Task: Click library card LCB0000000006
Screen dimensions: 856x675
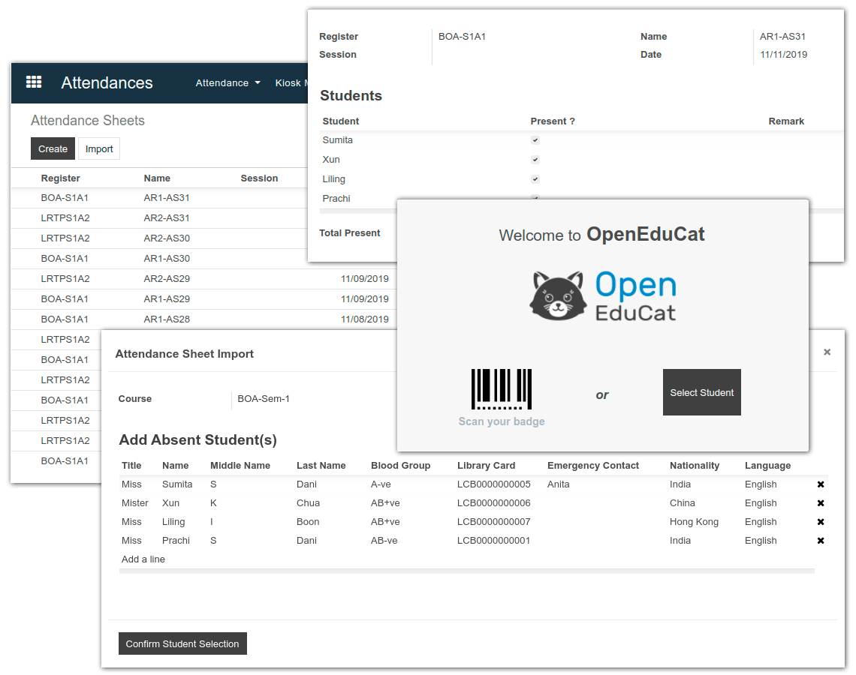Action: tap(493, 503)
